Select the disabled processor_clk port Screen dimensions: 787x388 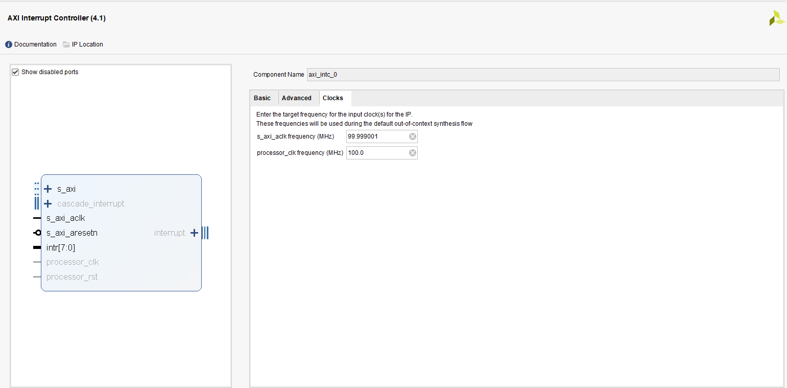point(73,262)
